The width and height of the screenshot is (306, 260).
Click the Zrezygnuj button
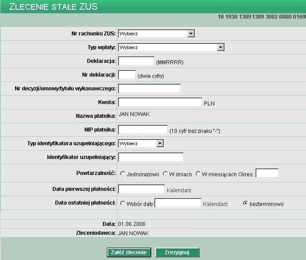click(x=177, y=252)
